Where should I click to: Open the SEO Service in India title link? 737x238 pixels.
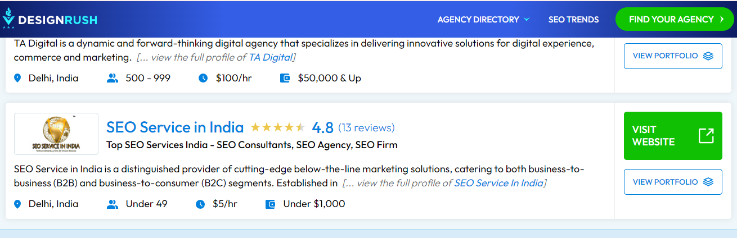[x=175, y=127]
